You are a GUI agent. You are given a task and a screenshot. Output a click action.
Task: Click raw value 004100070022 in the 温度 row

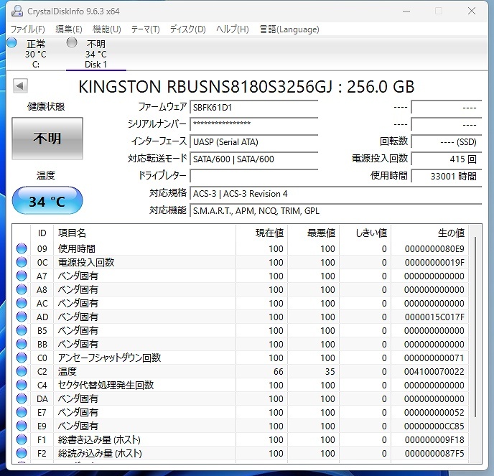click(x=434, y=371)
